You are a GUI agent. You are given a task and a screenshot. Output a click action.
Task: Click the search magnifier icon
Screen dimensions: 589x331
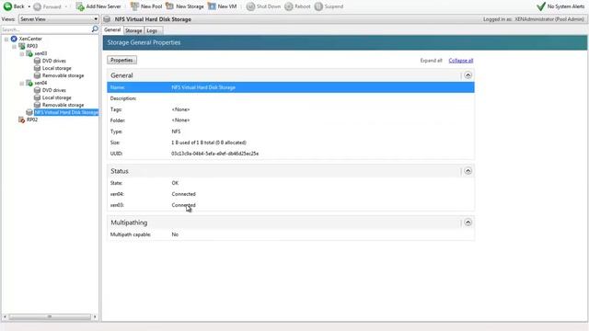95,29
